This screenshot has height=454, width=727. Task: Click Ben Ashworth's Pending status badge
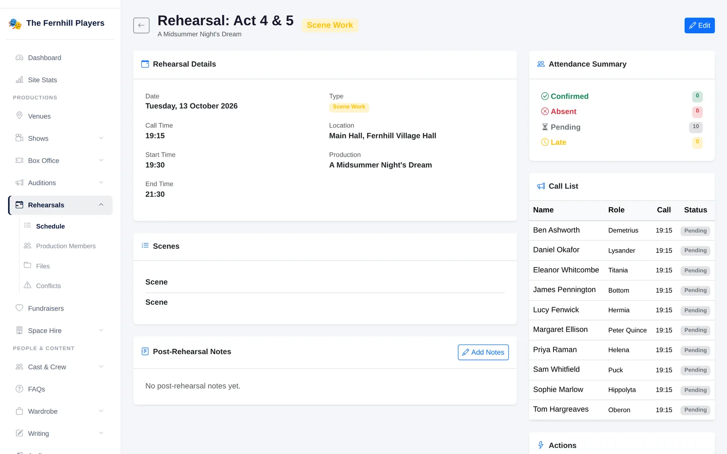695,231
